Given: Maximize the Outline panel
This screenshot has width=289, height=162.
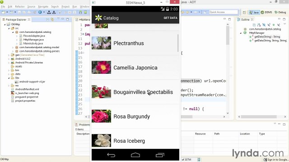Looking at the screenshot, I should [x=284, y=19].
